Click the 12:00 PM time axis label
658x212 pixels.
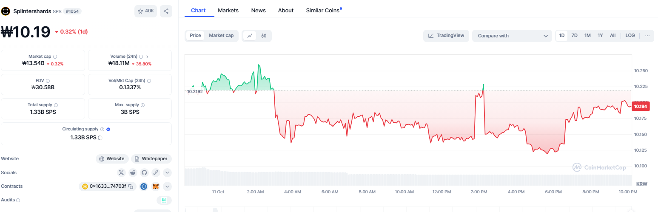442,192
